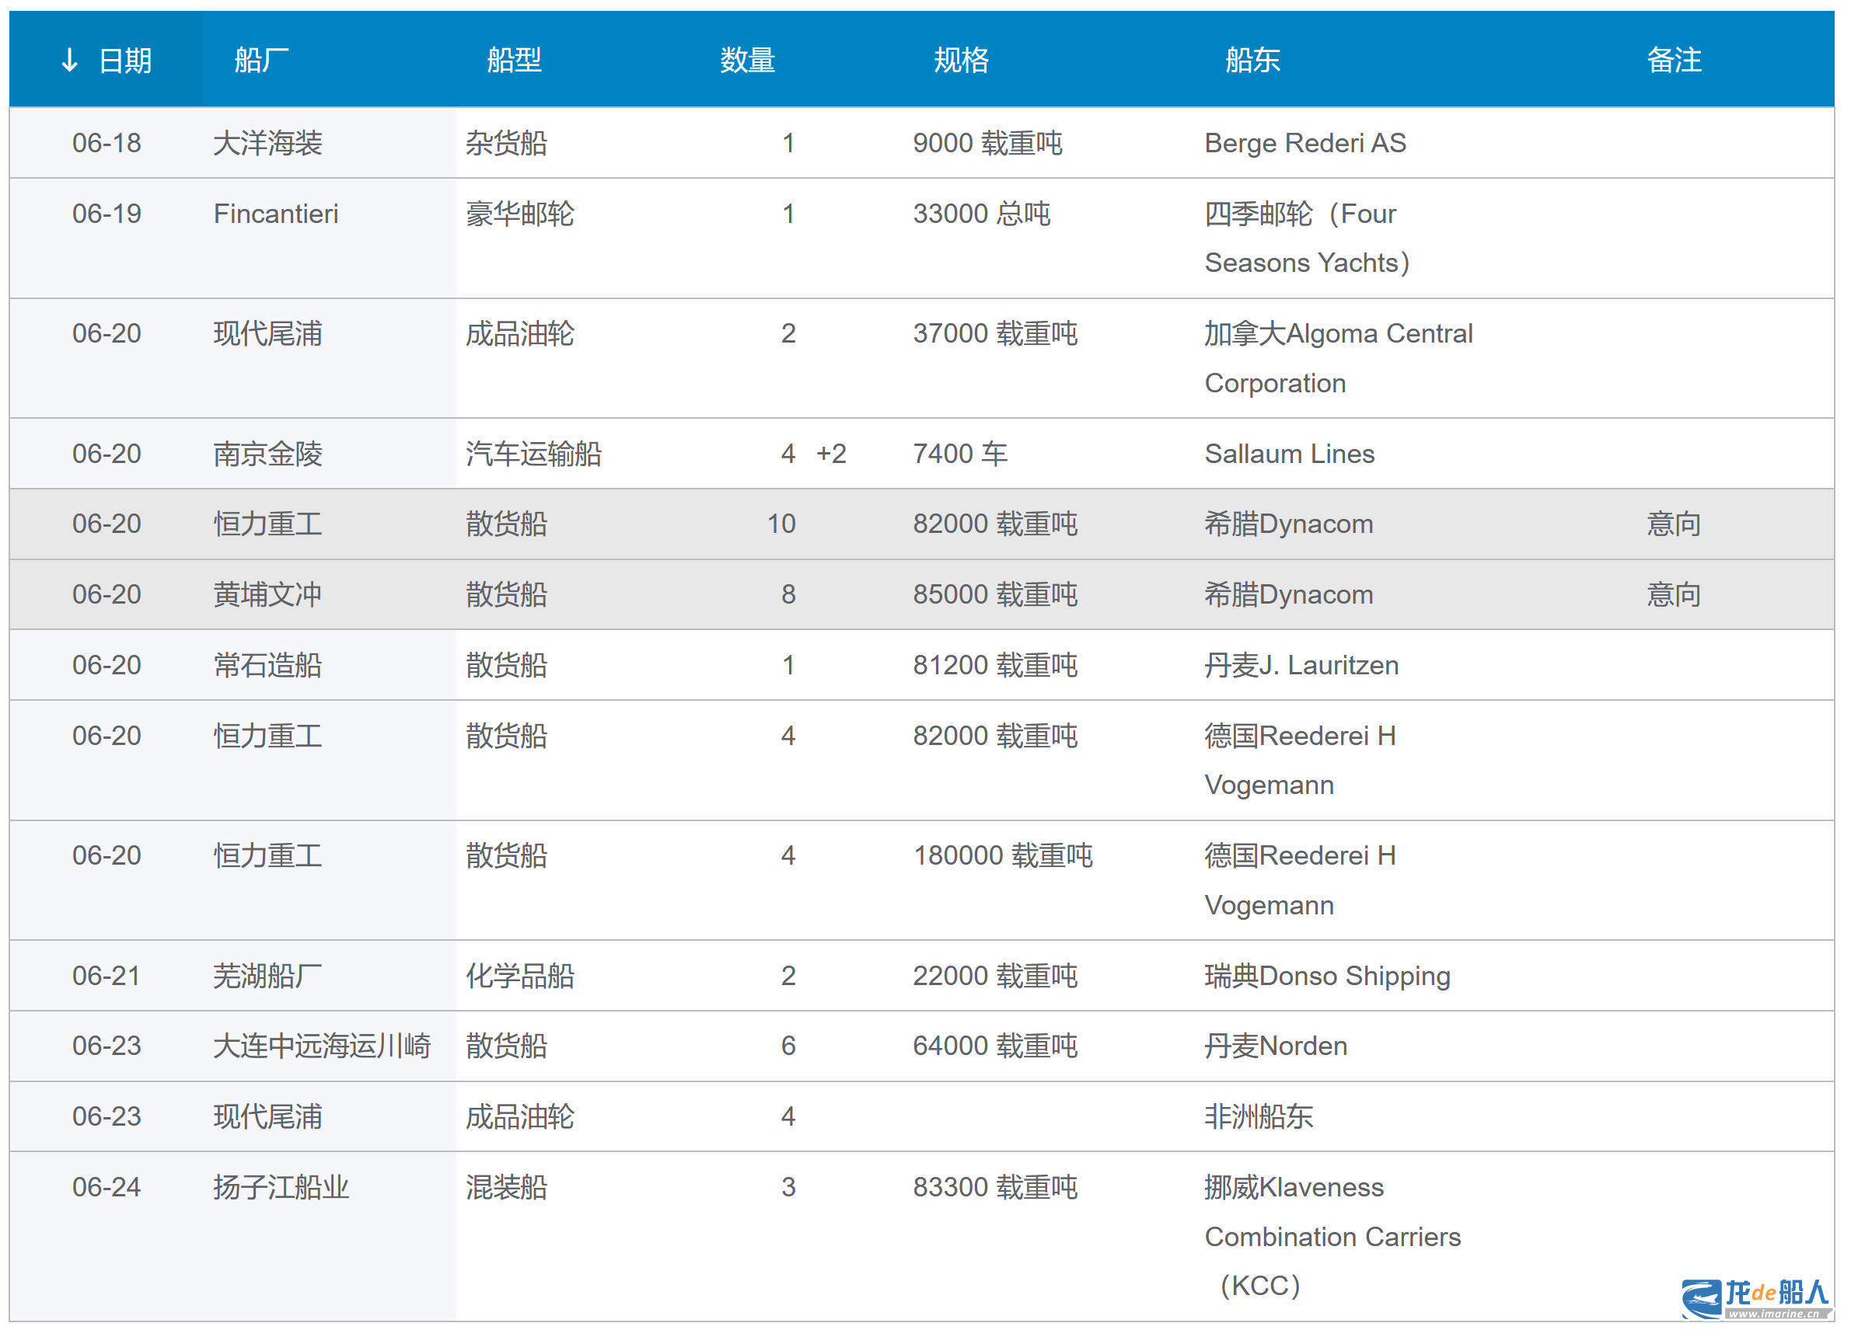Click the sort arrow beside 日期 header
The width and height of the screenshot is (1851, 1337).
coord(70,60)
